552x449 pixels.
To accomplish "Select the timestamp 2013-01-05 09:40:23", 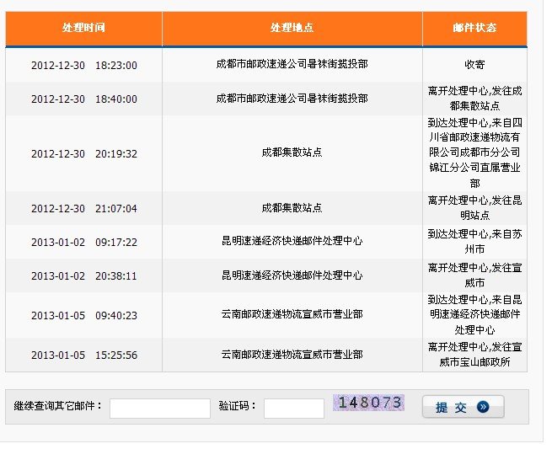I will point(83,315).
